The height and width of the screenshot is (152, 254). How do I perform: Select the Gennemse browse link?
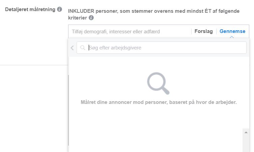click(x=232, y=31)
